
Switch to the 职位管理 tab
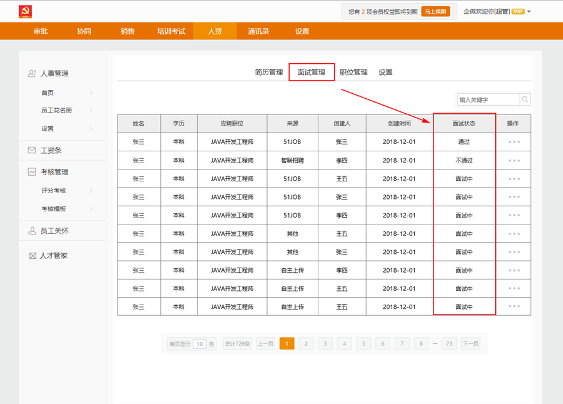pos(353,73)
